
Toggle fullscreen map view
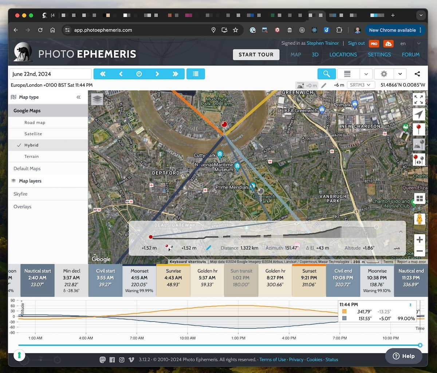[x=419, y=99]
